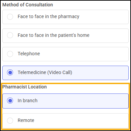Click blank space in the Telemedicine option card
This screenshot has width=131, height=131.
(x=100, y=73)
